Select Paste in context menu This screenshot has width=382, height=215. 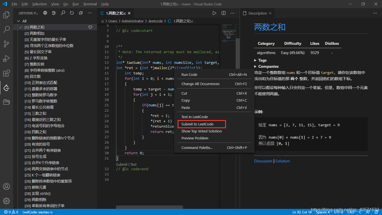pyautogui.click(x=214, y=107)
